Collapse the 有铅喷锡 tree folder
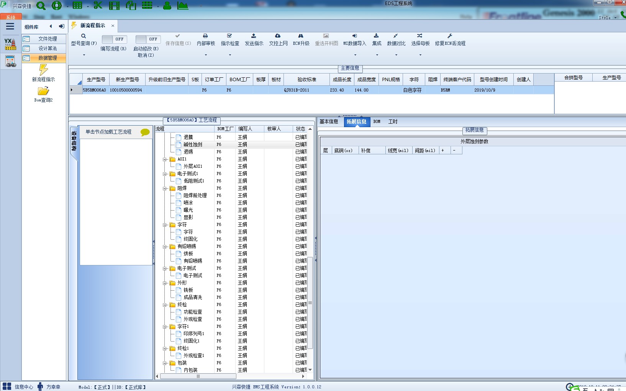 (x=165, y=247)
